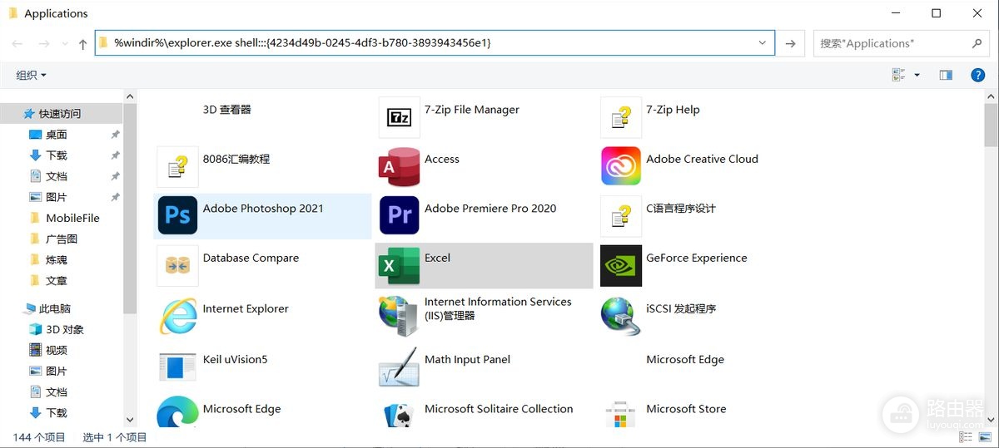
Task: Expand the address bar history dropdown
Action: click(763, 43)
